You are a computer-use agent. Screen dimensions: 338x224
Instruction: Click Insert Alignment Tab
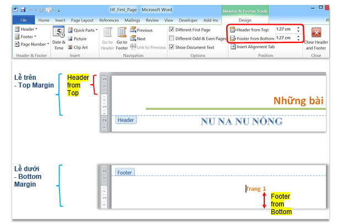[x=252, y=47]
